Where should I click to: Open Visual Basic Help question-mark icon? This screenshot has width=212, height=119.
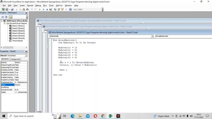70,10
